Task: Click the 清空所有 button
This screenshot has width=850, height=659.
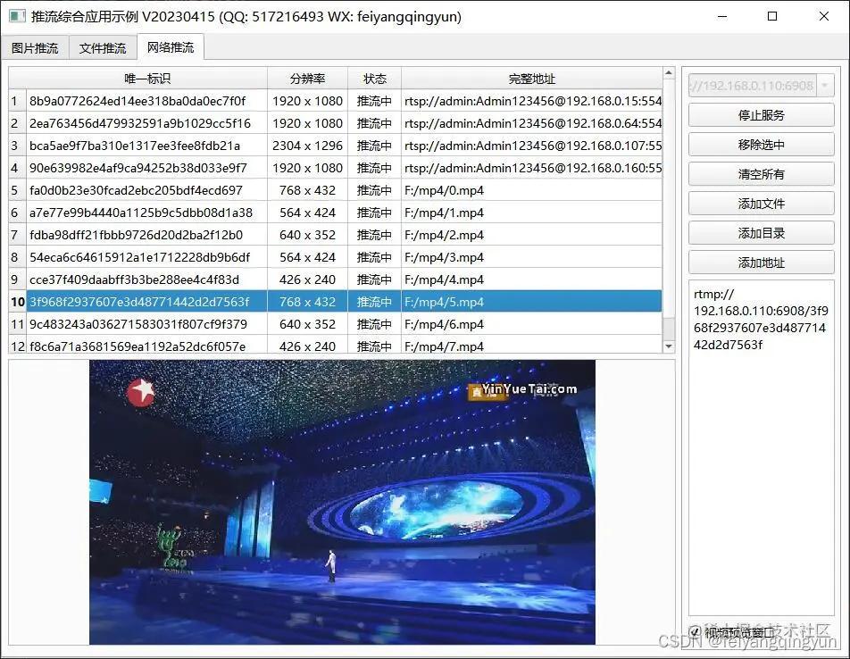Action: tap(761, 174)
